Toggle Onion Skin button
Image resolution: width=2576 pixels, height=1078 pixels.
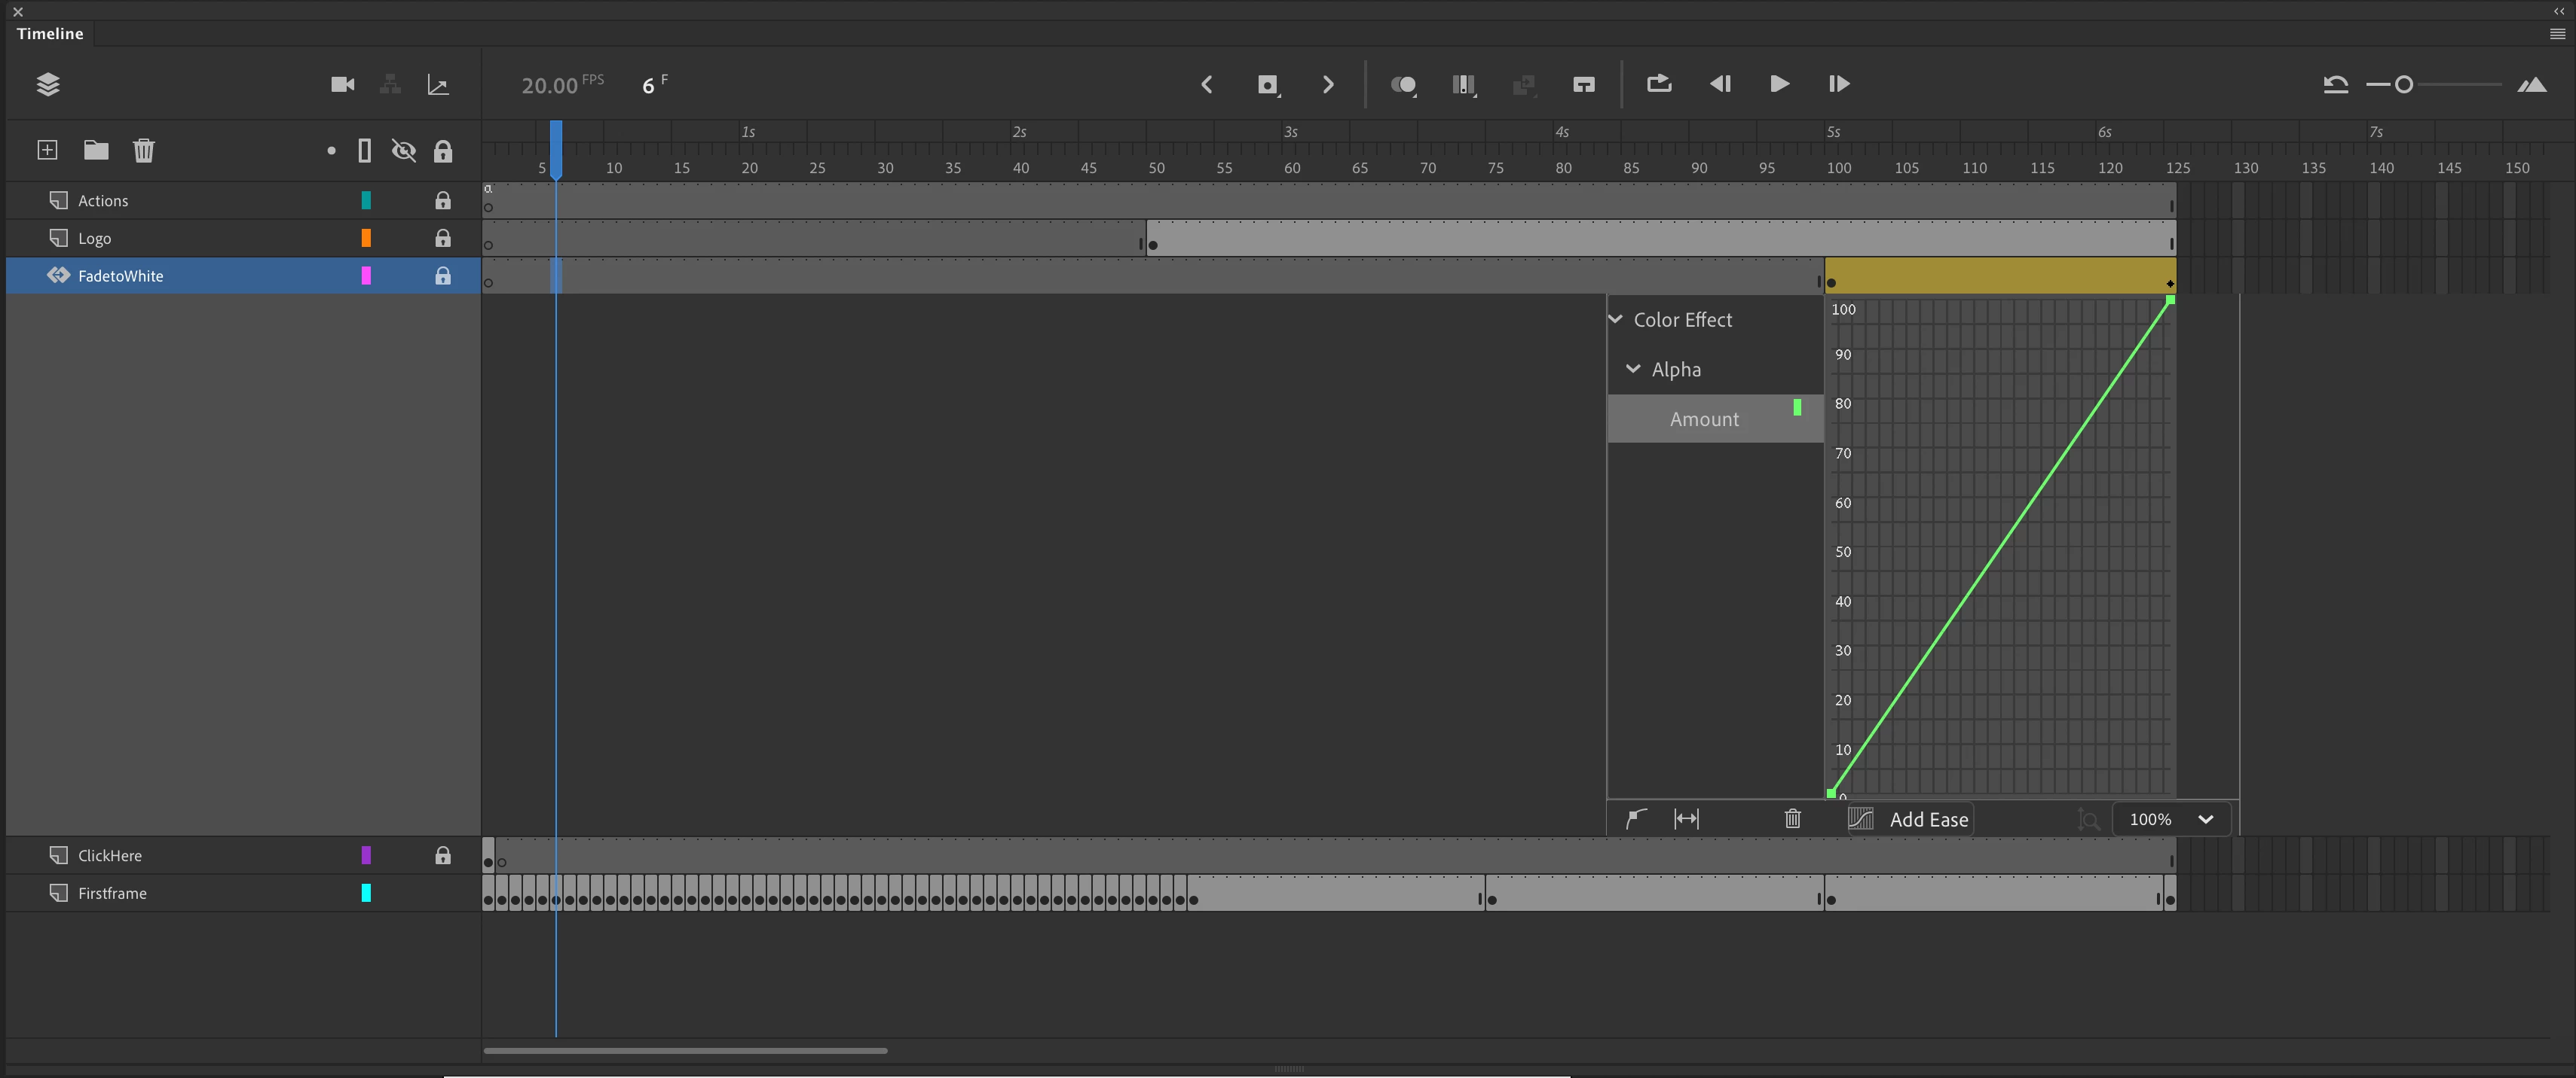tap(1403, 85)
